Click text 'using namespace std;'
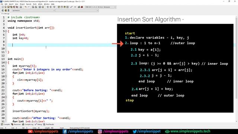The image size is (238, 134). [24, 21]
